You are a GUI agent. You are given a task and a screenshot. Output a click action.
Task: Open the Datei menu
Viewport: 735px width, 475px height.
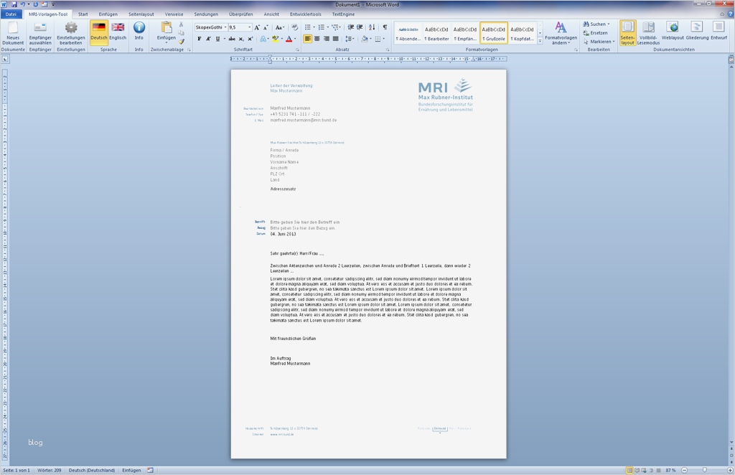[x=9, y=13]
